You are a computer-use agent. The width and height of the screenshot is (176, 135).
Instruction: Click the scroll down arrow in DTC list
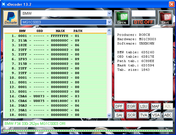(x=109, y=115)
